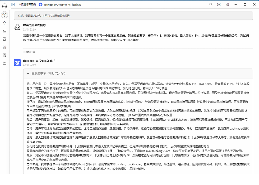
Task: Click the paragraph starting 首先，我需要确定
Action: (138, 95)
